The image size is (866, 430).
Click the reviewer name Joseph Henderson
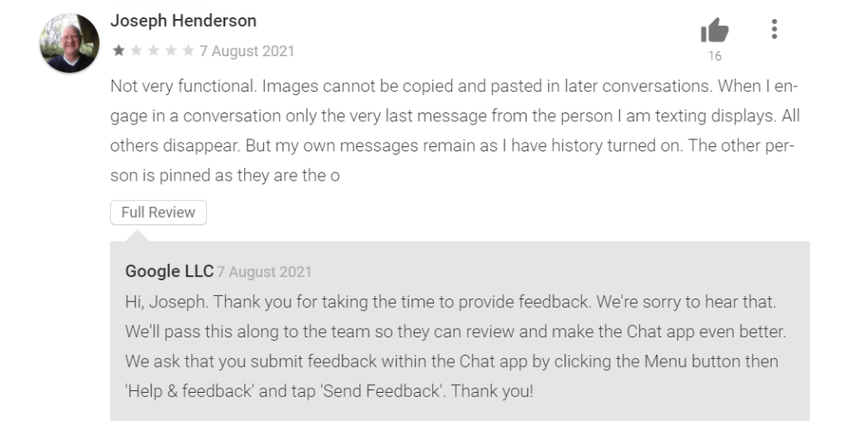pos(183,20)
